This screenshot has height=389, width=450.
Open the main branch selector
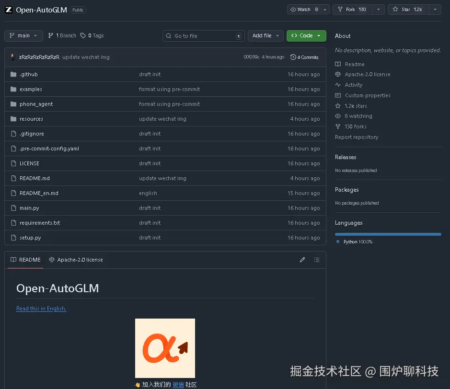coord(23,35)
